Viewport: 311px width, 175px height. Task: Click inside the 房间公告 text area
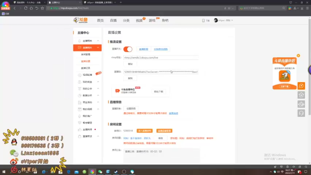pos(161,156)
